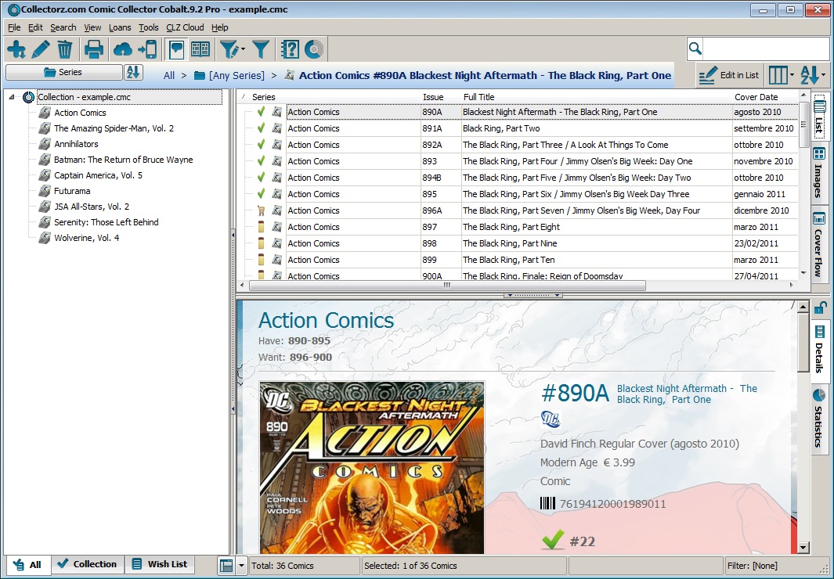Switch to the Cover Flow tab

tap(819, 246)
